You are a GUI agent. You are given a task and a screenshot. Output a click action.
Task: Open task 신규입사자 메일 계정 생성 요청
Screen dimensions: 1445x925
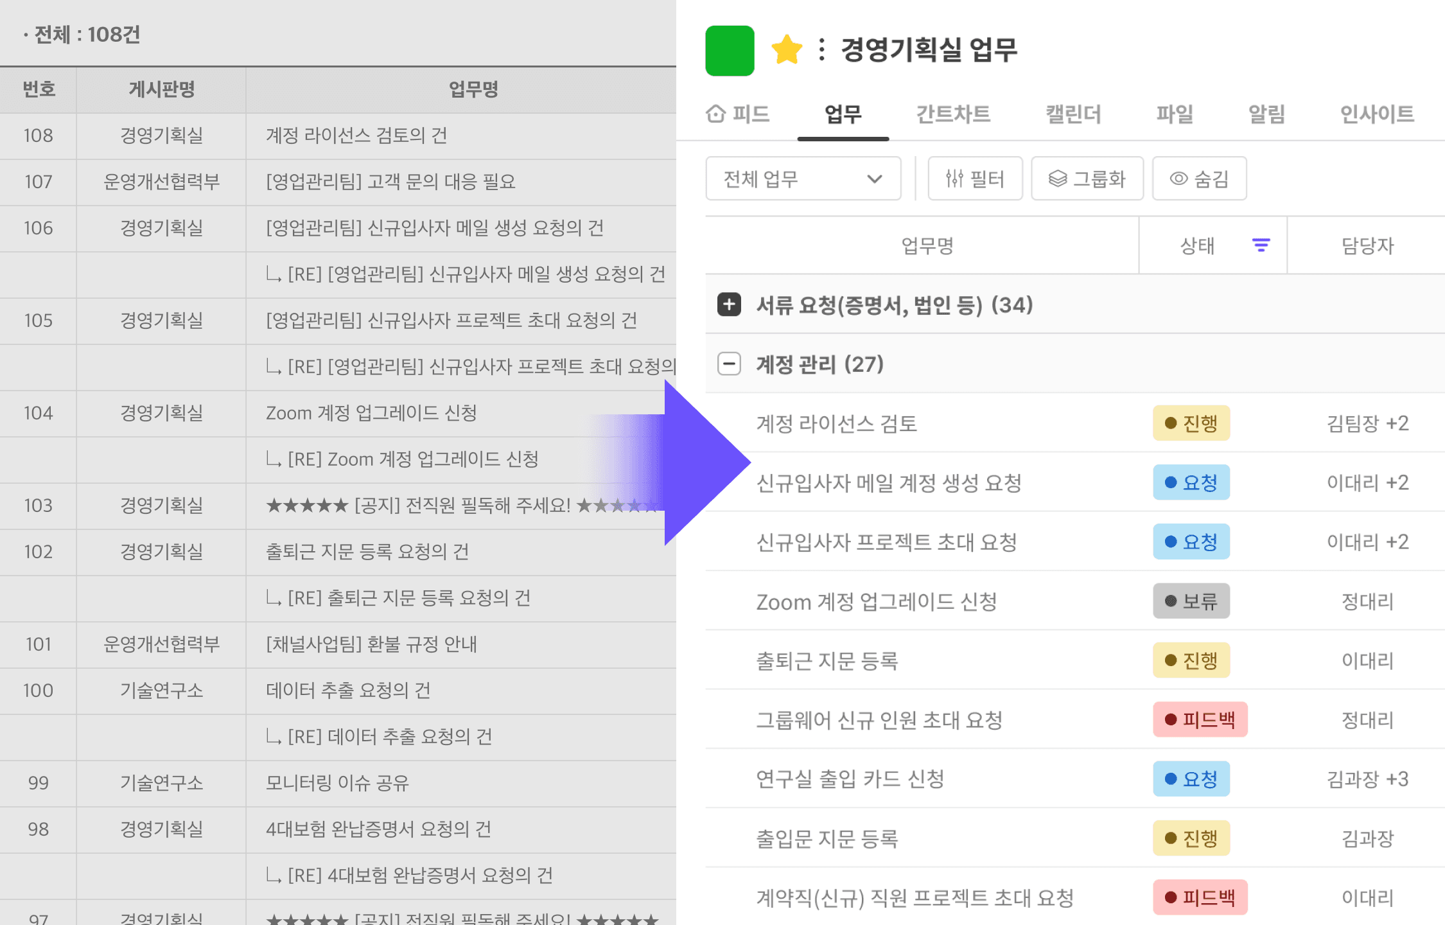click(x=888, y=483)
